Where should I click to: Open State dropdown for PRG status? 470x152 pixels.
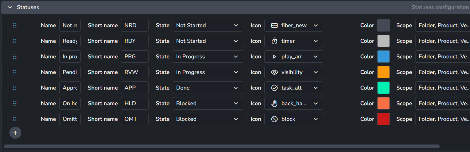(x=208, y=56)
